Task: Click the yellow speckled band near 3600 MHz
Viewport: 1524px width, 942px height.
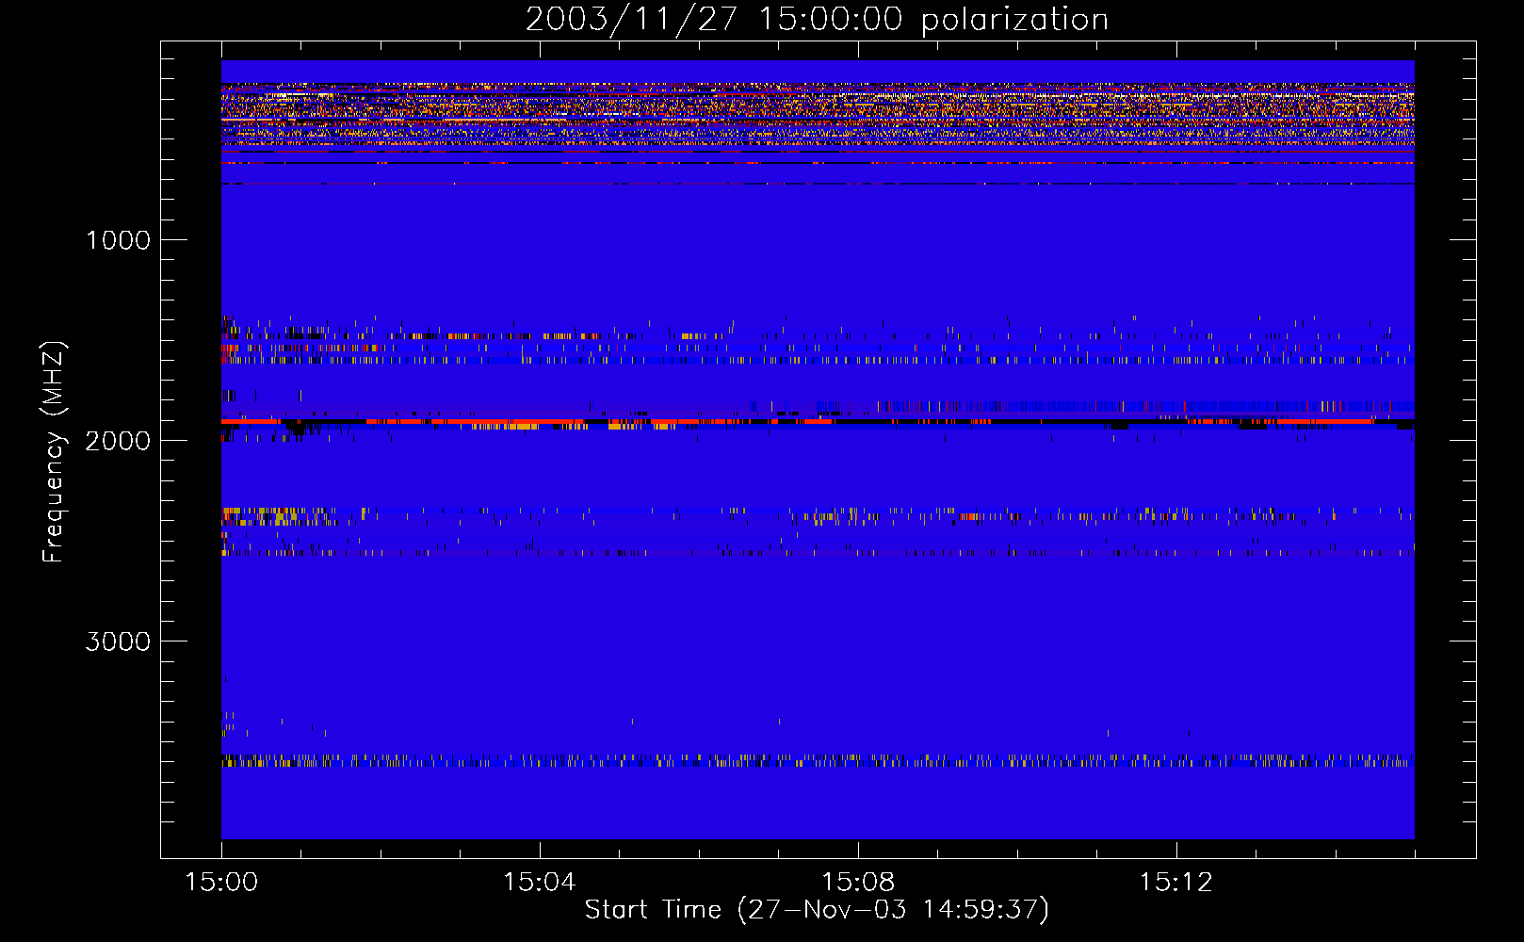Action: (818, 760)
